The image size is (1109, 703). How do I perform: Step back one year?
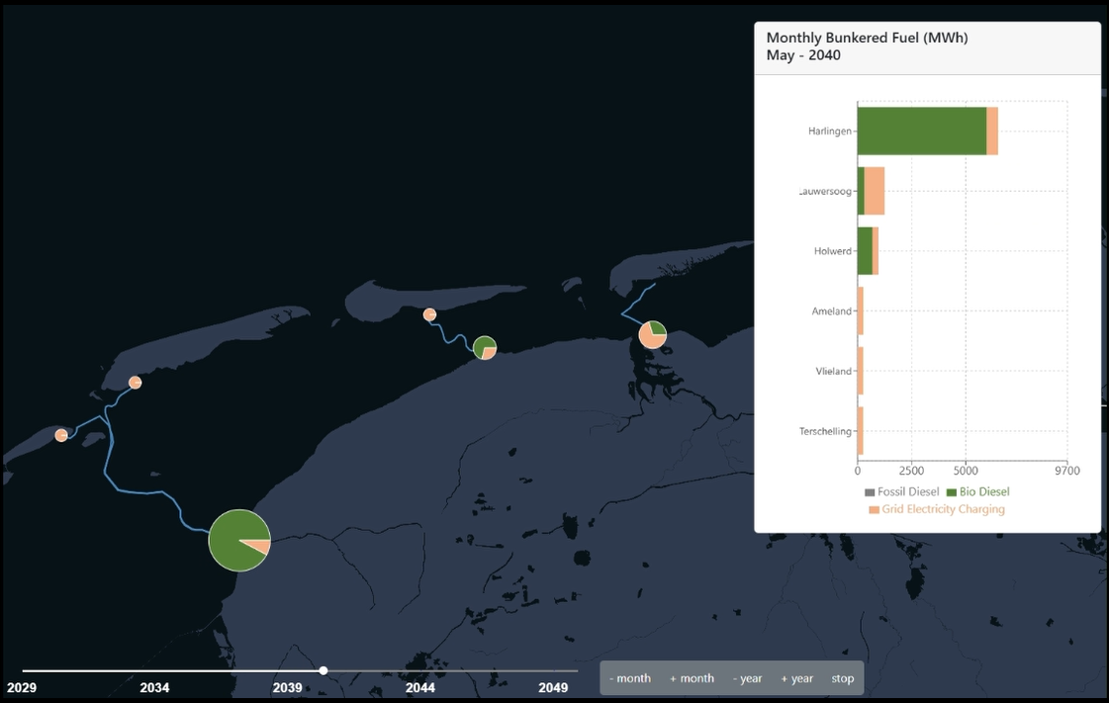747,678
